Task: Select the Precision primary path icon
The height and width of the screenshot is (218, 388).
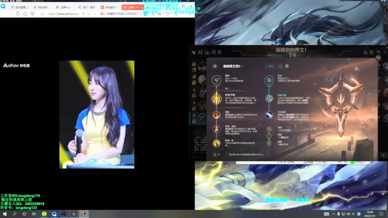Action: tap(216, 80)
